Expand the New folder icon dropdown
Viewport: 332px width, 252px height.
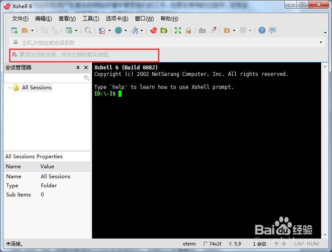point(234,31)
